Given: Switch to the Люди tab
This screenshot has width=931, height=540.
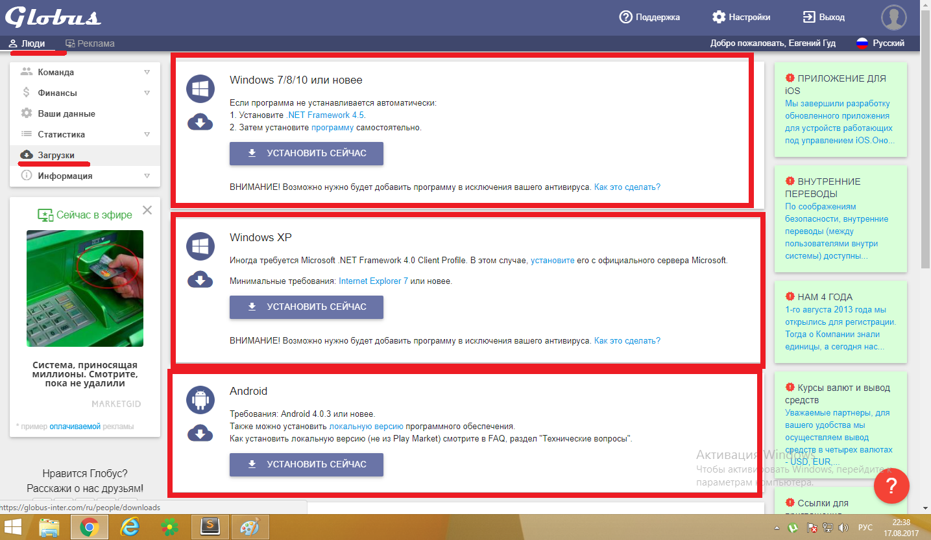Looking at the screenshot, I should pos(27,43).
